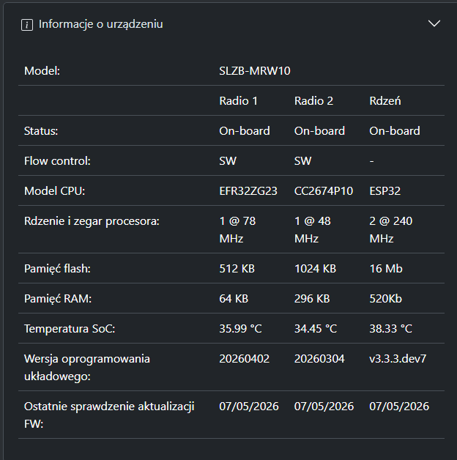Click the 38.33 °C core temperature
The height and width of the screenshot is (460, 457).
point(390,329)
